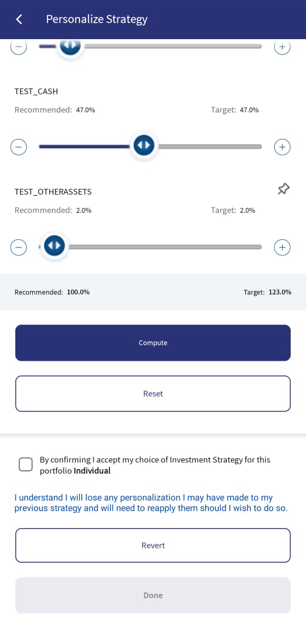The height and width of the screenshot is (633, 306).
Task: Check the Investment Strategy confirmation checkbox
Action: (x=26, y=464)
